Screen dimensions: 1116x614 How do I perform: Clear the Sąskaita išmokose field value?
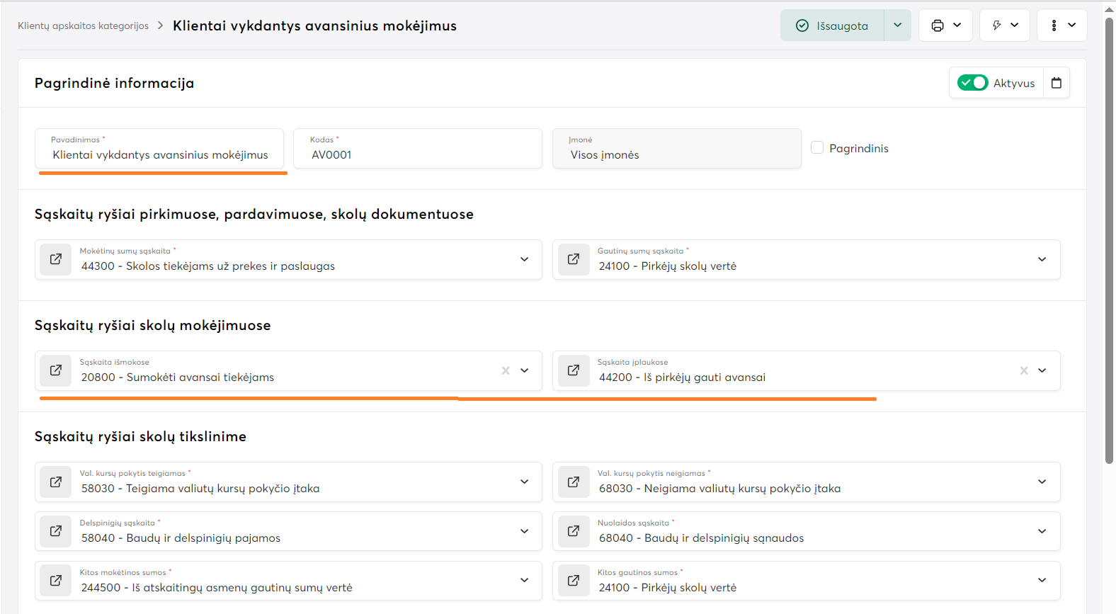[506, 370]
